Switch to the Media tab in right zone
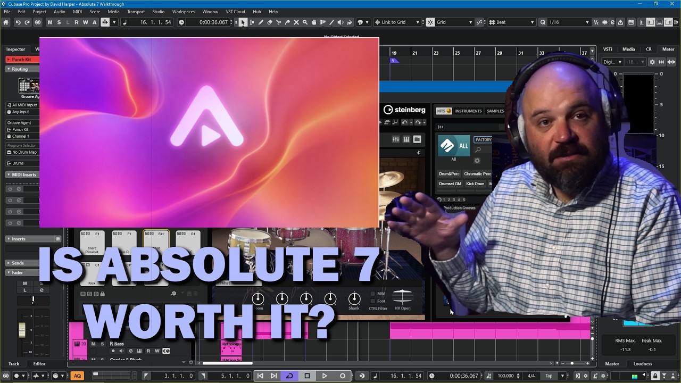Image resolution: width=681 pixels, height=383 pixels. [x=629, y=49]
